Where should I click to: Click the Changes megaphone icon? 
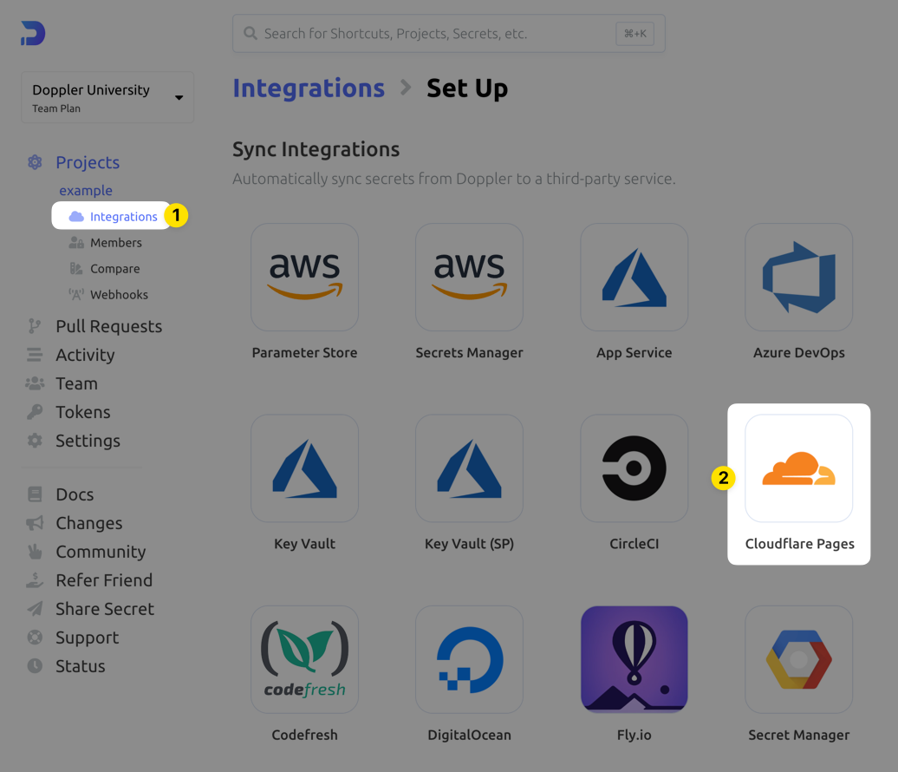[x=35, y=523]
